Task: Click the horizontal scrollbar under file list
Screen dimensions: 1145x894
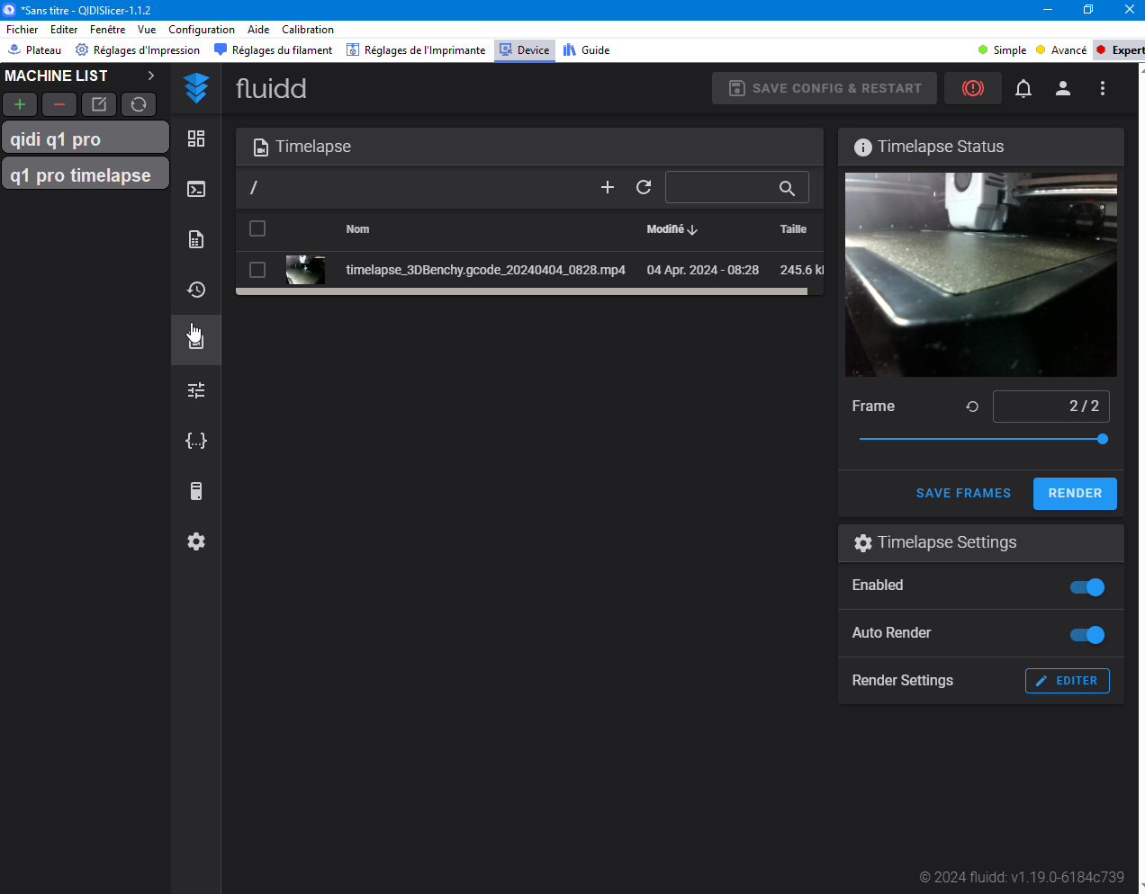Action: pos(521,291)
